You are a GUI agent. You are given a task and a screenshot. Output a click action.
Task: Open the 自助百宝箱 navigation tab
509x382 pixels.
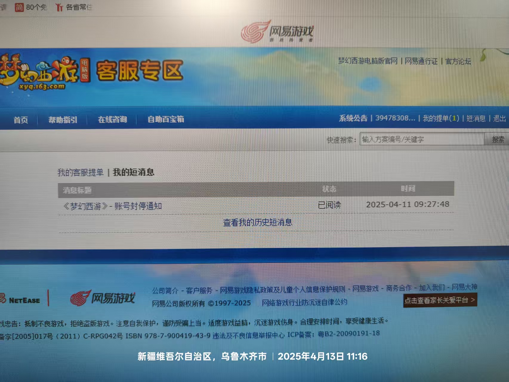point(166,119)
